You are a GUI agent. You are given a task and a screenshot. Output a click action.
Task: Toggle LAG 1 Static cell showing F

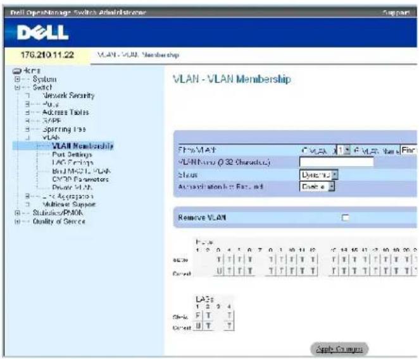(198, 316)
